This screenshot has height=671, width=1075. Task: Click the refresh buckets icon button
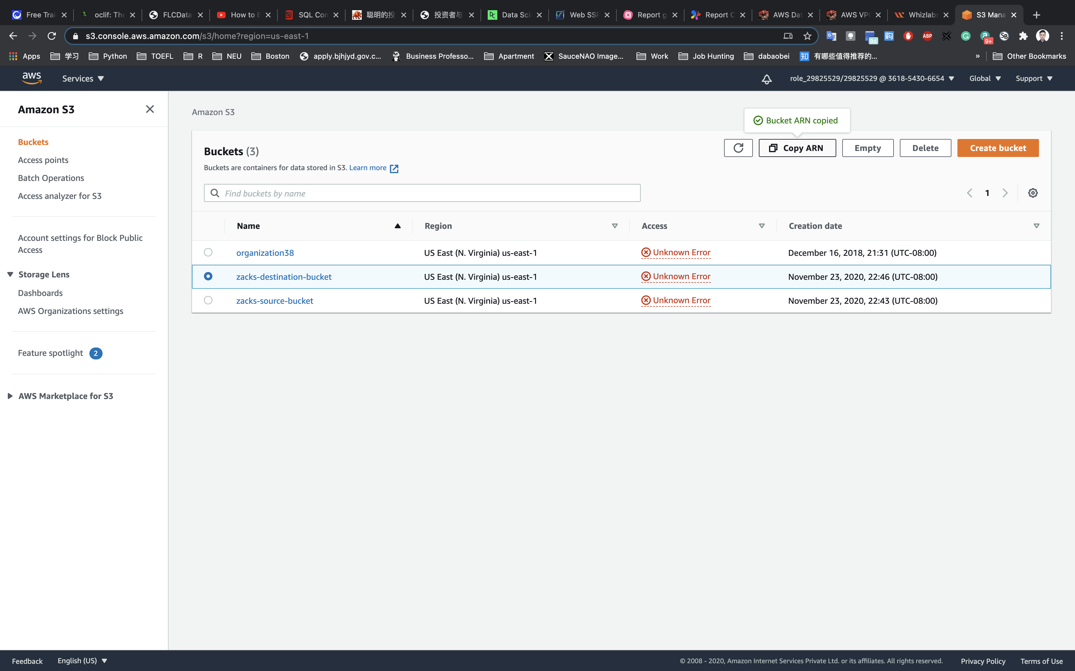click(738, 148)
